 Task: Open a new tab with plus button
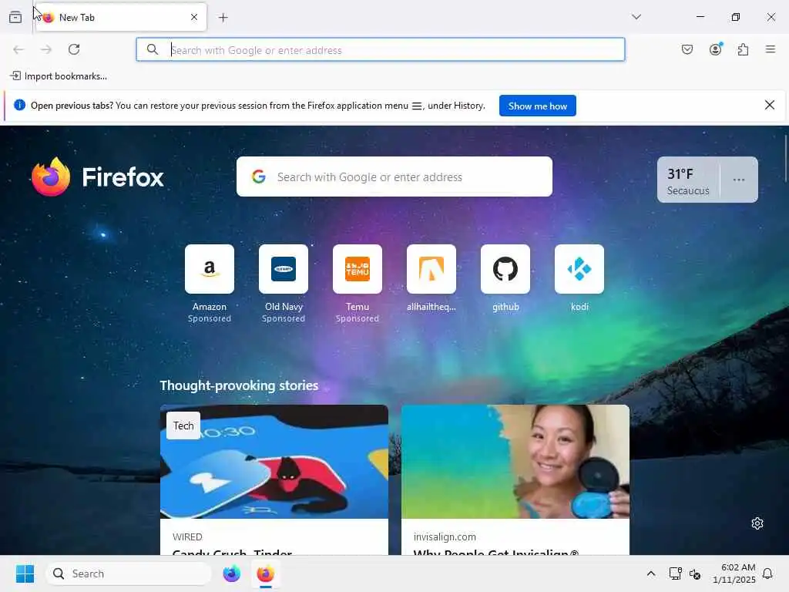(223, 18)
